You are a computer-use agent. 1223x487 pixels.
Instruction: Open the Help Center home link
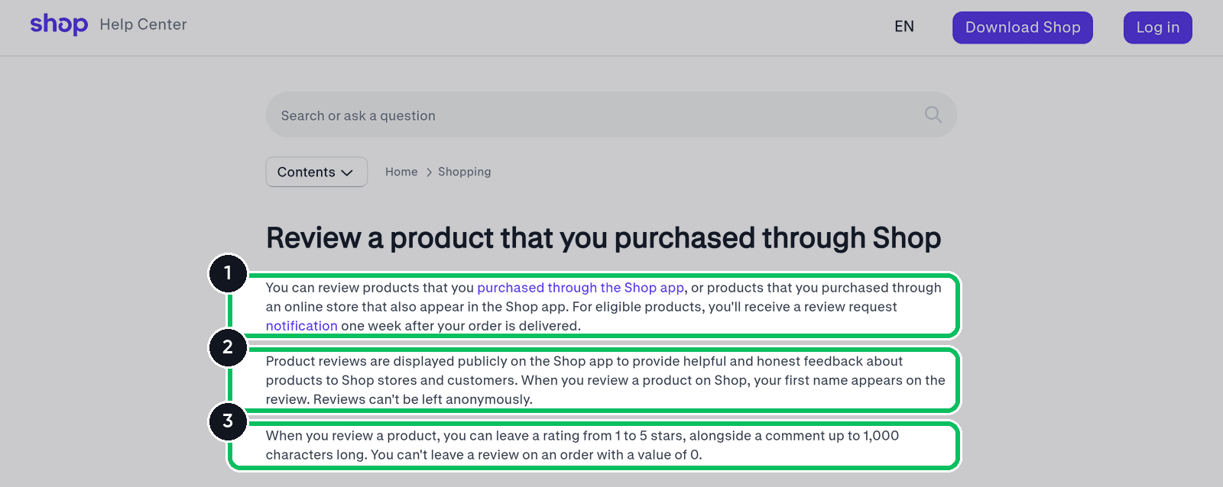[x=143, y=24]
